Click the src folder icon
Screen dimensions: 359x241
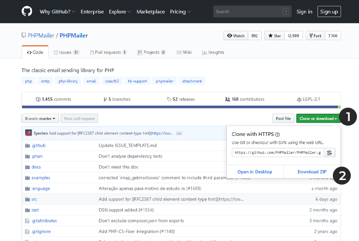28,199
